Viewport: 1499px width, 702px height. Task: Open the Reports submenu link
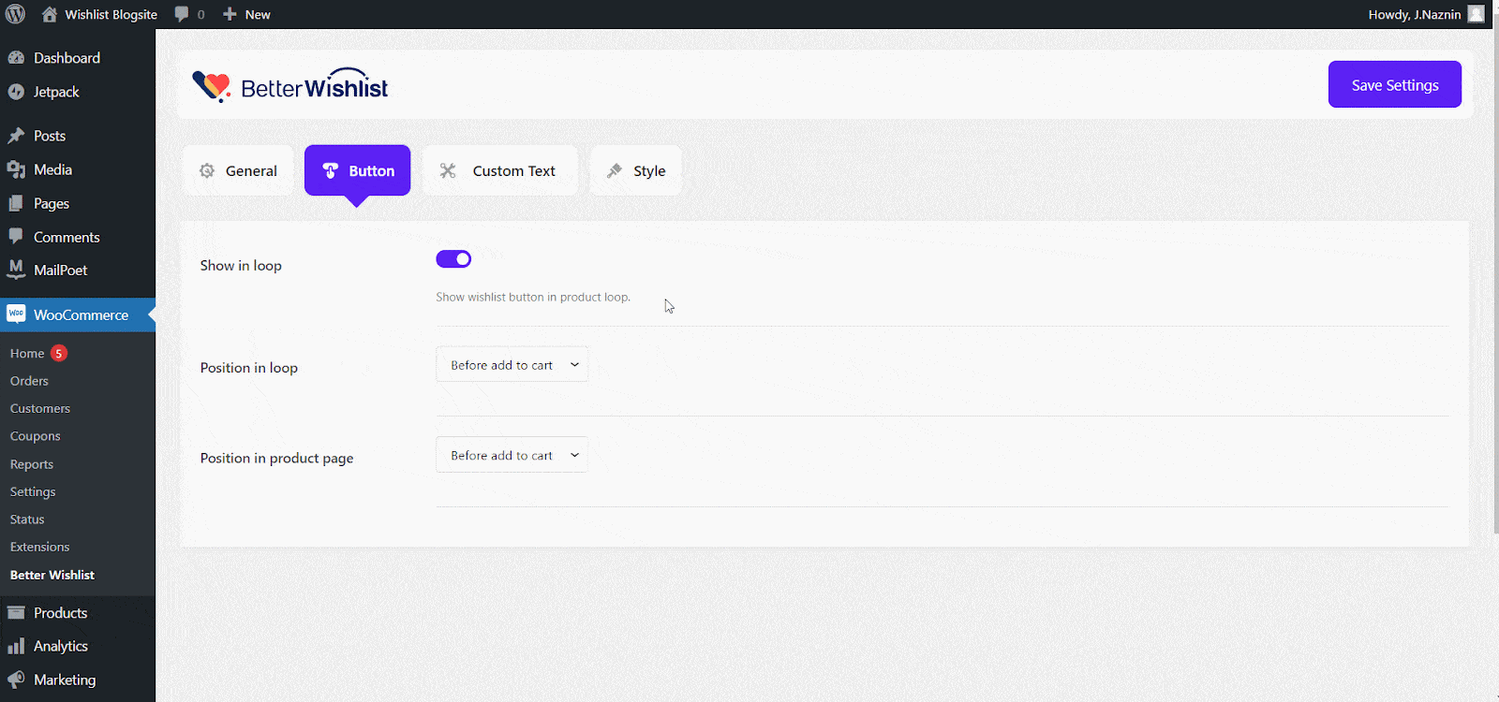(x=32, y=464)
